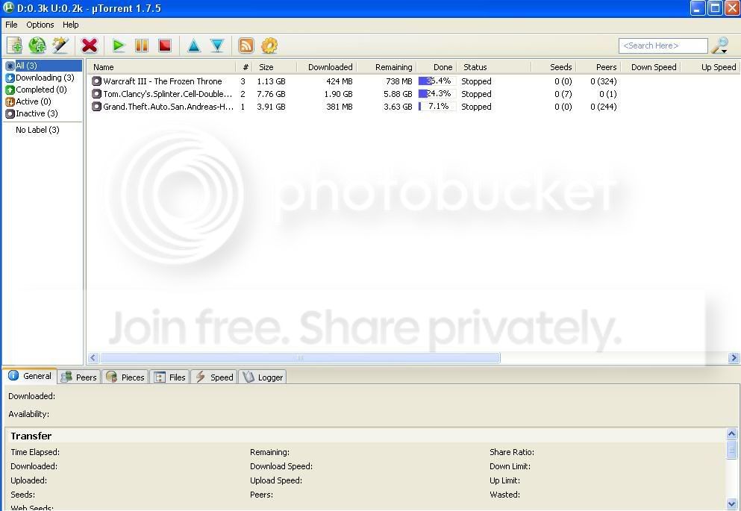
Task: Click the torrent list horizontal scrollbar thumb
Action: click(x=300, y=358)
